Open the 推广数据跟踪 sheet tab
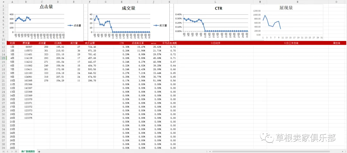The image size is (347, 153). click(28, 151)
